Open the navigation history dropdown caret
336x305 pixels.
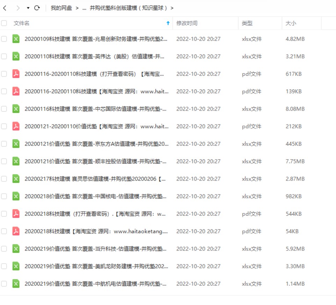(28, 8)
